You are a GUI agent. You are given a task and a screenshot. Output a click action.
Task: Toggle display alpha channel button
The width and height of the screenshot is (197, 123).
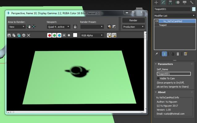[64, 35]
